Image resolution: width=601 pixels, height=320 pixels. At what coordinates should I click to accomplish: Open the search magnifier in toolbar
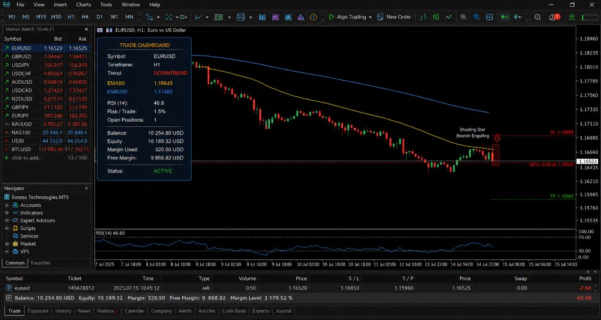click(x=537, y=17)
